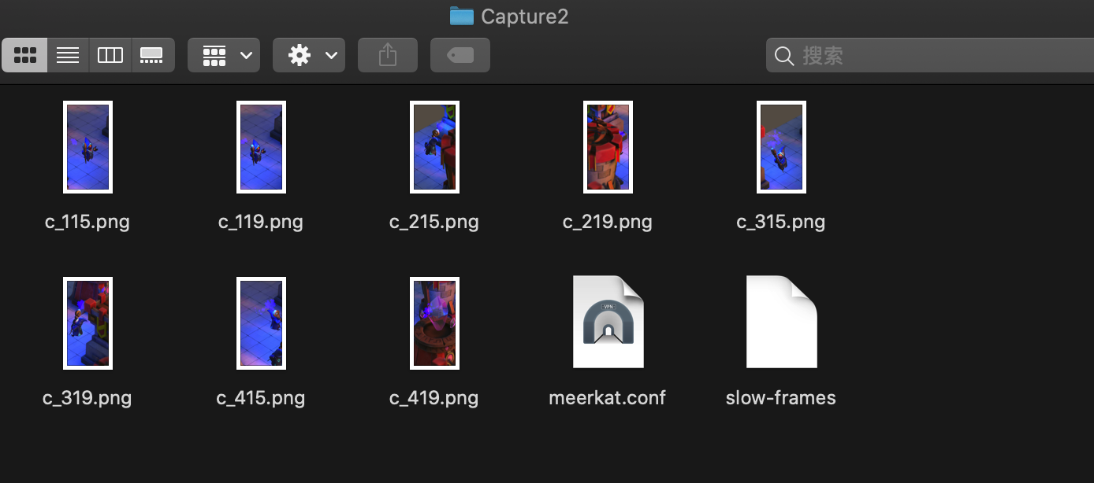
Task: Click the search magnifier icon
Action: (784, 56)
